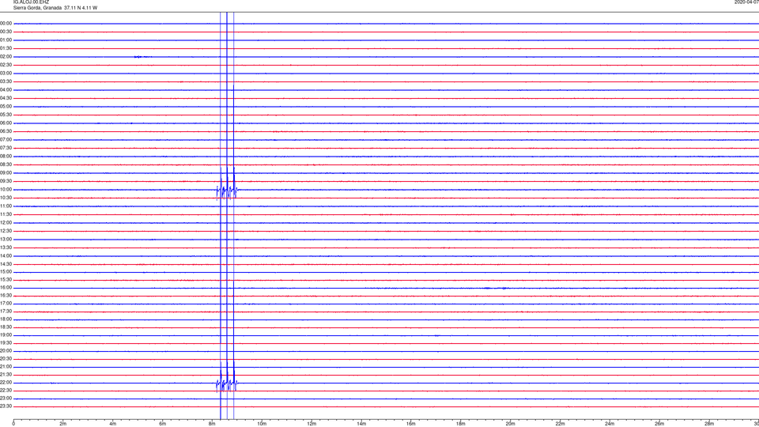Select the 06:00 trace time label
The image size is (759, 427).
(x=6, y=123)
